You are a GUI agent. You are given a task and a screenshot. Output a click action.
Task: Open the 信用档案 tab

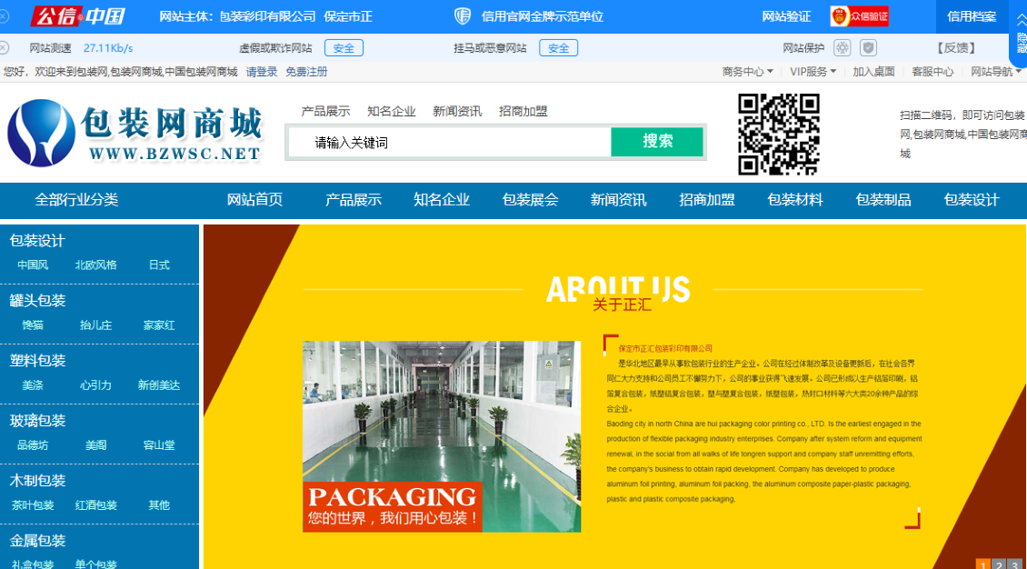972,16
